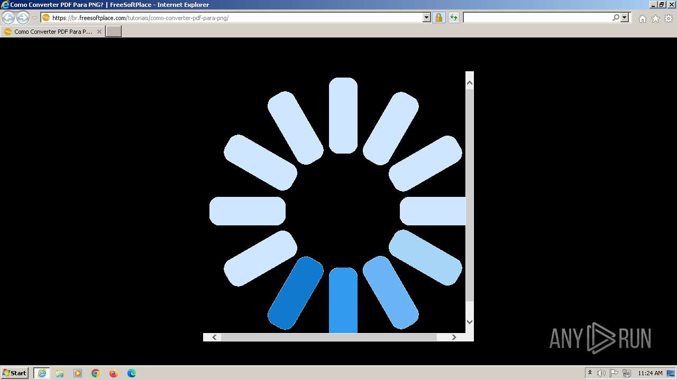Click the scroll down arrow of inner frame
Image resolution: width=677 pixels, height=380 pixels.
coord(469,321)
